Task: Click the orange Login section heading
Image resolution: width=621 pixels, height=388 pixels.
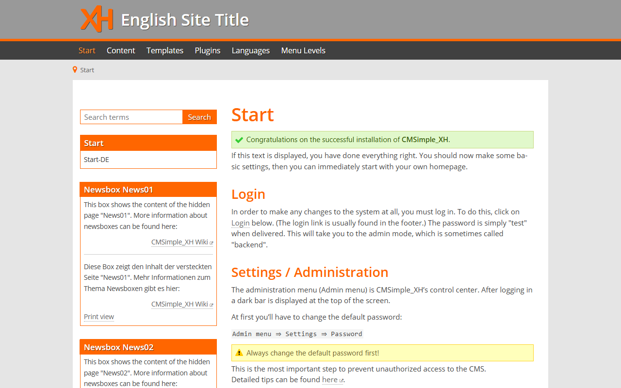Action: click(248, 194)
